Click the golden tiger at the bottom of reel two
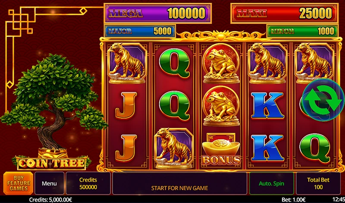 pos(174,148)
